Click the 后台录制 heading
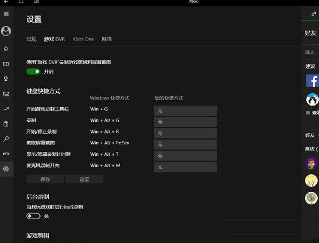 click(x=38, y=197)
